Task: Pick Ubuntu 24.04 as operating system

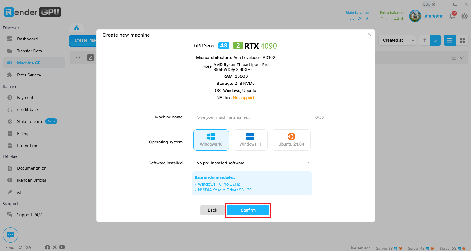Action: [291, 140]
